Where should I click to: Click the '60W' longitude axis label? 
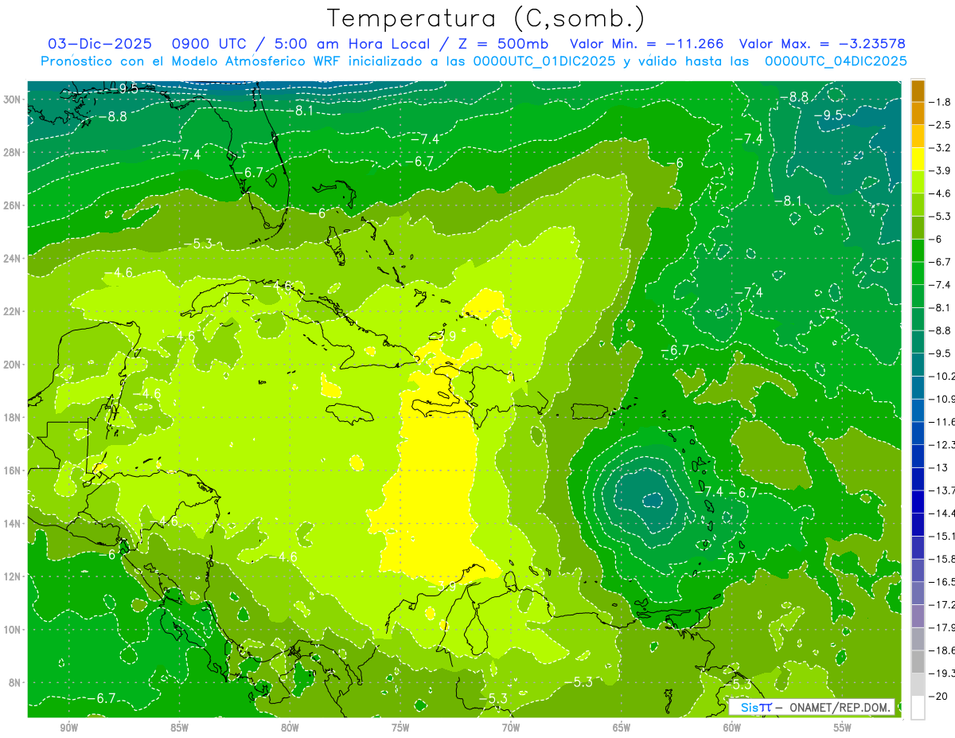[x=731, y=728]
